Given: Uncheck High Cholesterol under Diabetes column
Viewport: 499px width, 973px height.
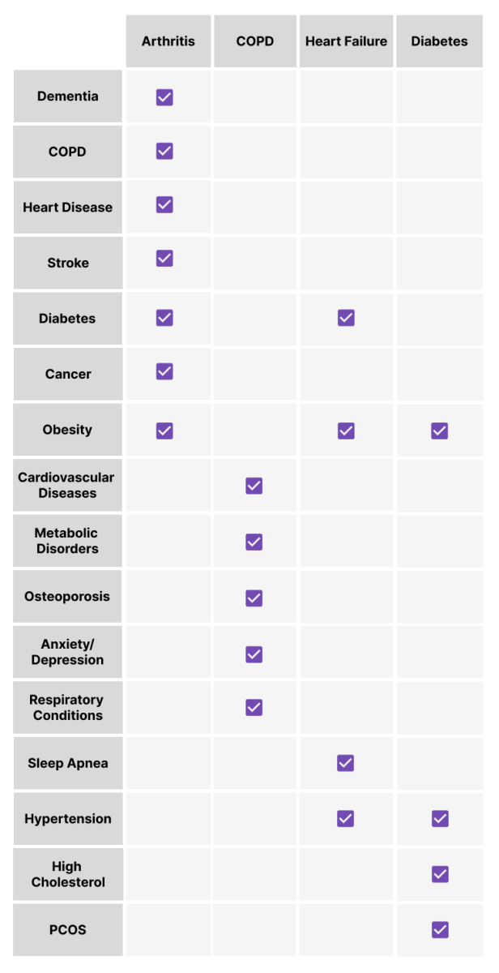Looking at the screenshot, I should coord(440,873).
